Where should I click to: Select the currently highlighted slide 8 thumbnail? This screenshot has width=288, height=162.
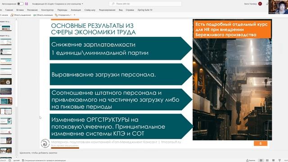[x=6, y=101]
